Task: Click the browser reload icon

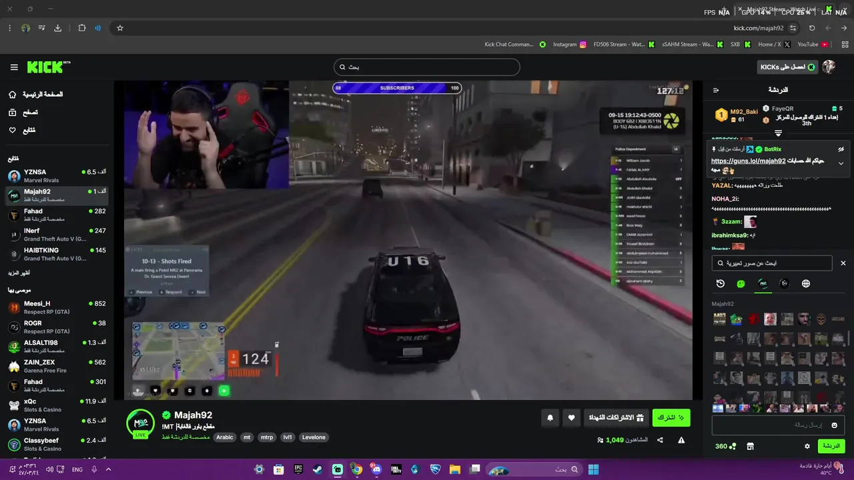Action: tap(812, 28)
